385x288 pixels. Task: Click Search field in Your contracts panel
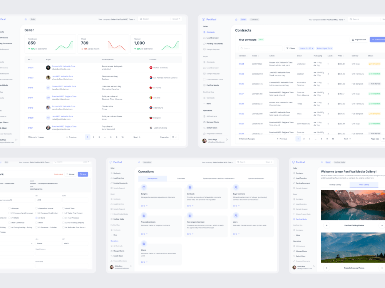point(261,48)
